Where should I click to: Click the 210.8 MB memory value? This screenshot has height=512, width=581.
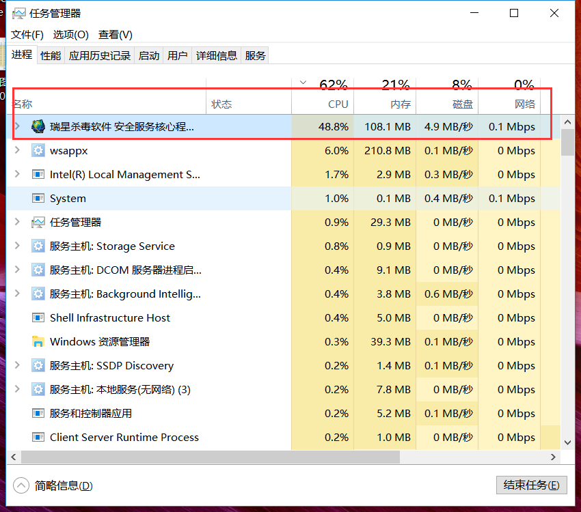click(x=388, y=151)
